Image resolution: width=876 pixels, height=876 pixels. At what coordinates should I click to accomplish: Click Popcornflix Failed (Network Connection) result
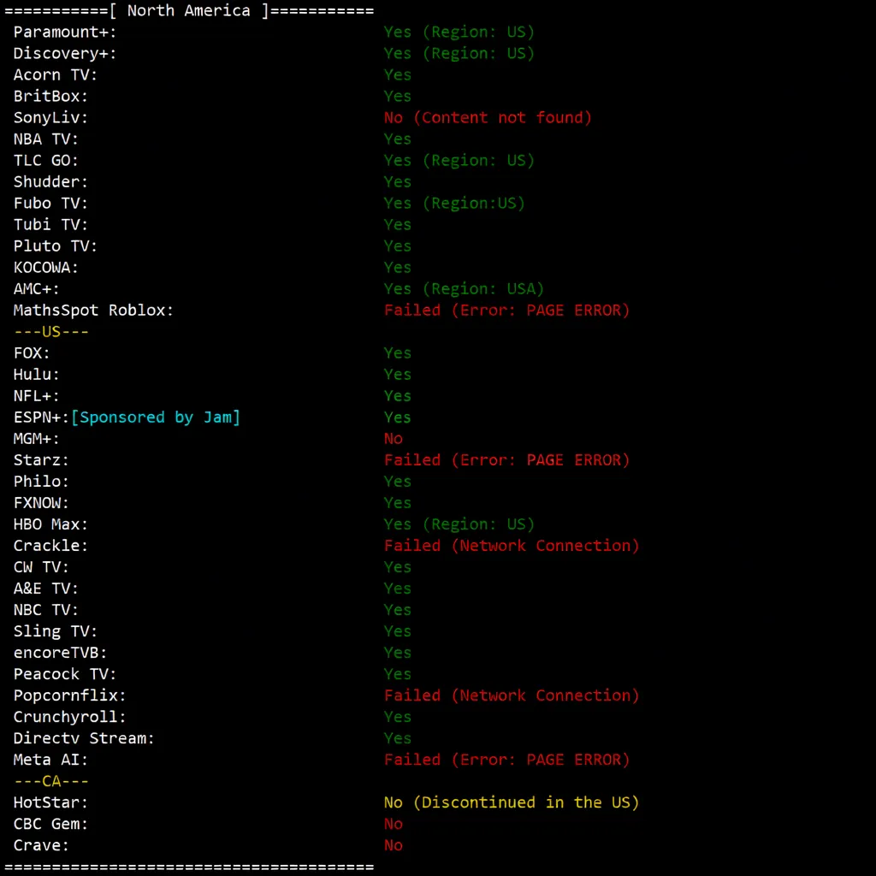[512, 695]
